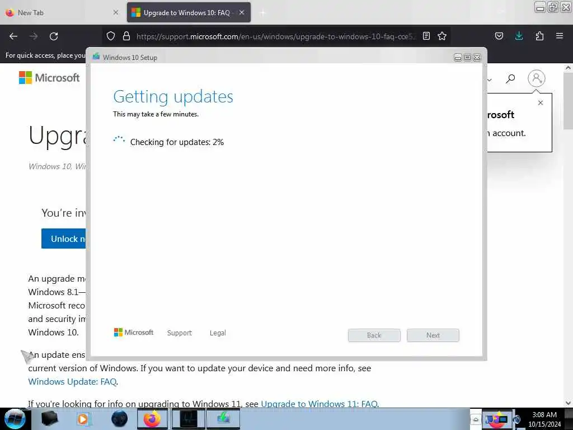Click 'Checking for updates: 2%' text

coord(177,142)
